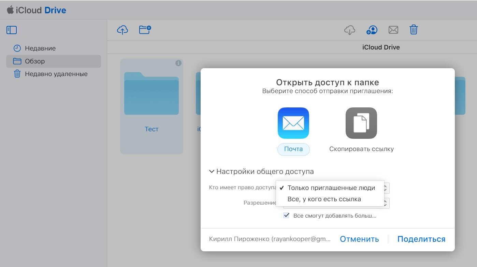Image resolution: width=477 pixels, height=267 pixels.
Task: Open Недавние in the sidebar
Action: [40, 48]
